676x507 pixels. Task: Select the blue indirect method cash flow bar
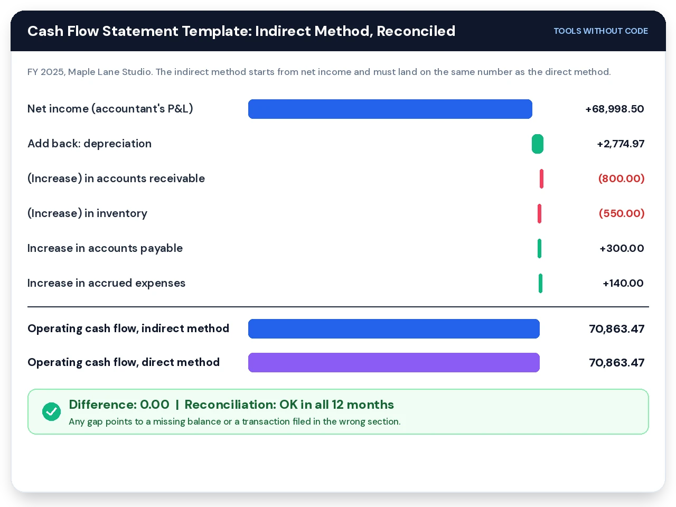point(394,328)
